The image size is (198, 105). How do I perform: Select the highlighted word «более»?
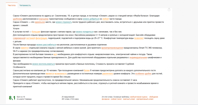coord(87,70)
